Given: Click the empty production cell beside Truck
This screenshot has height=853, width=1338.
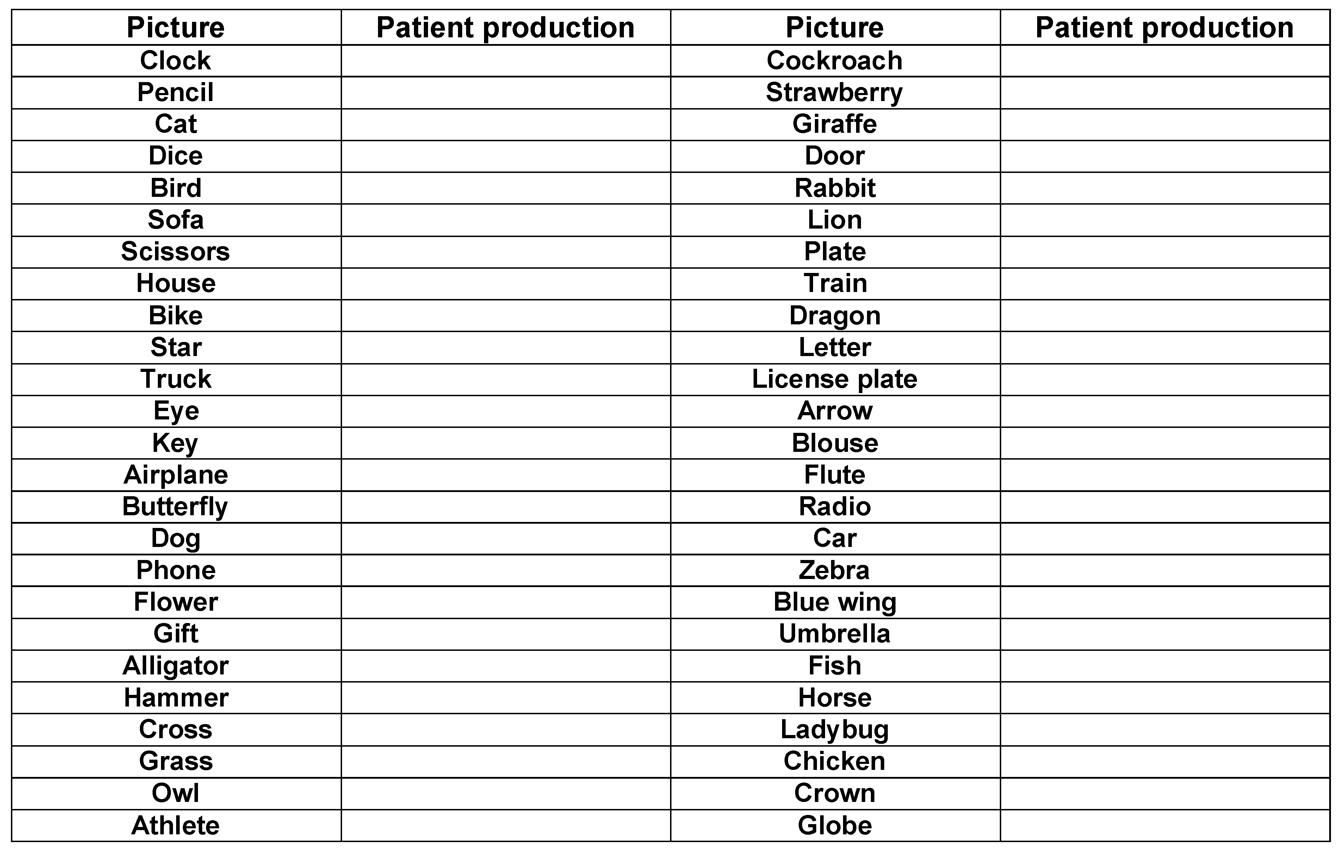Looking at the screenshot, I should [x=506, y=379].
